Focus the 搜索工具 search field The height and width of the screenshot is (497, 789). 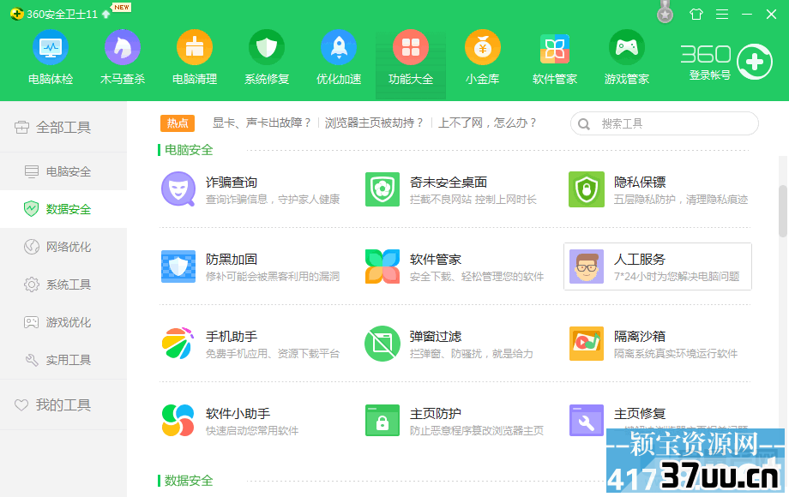(664, 123)
